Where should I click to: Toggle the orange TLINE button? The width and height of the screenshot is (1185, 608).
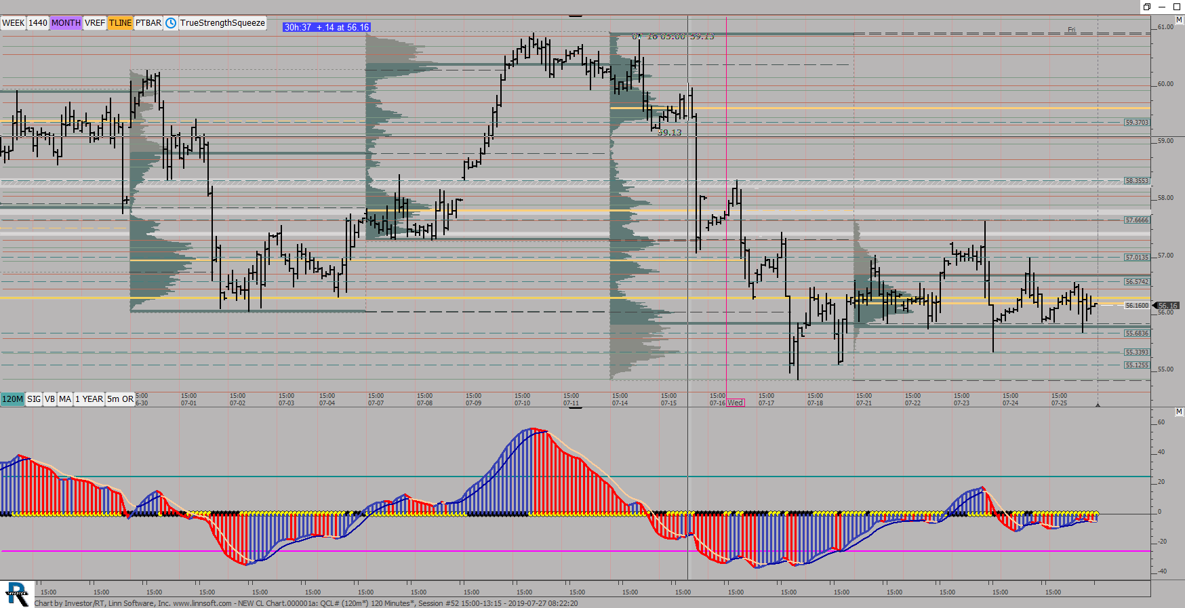click(x=121, y=23)
